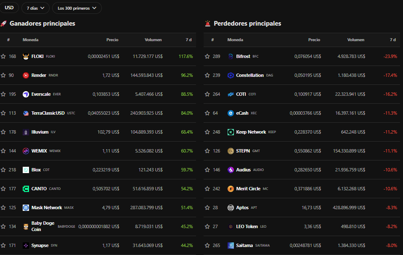Click the Constellation coin logo
The width and height of the screenshot is (403, 255).
click(231, 76)
